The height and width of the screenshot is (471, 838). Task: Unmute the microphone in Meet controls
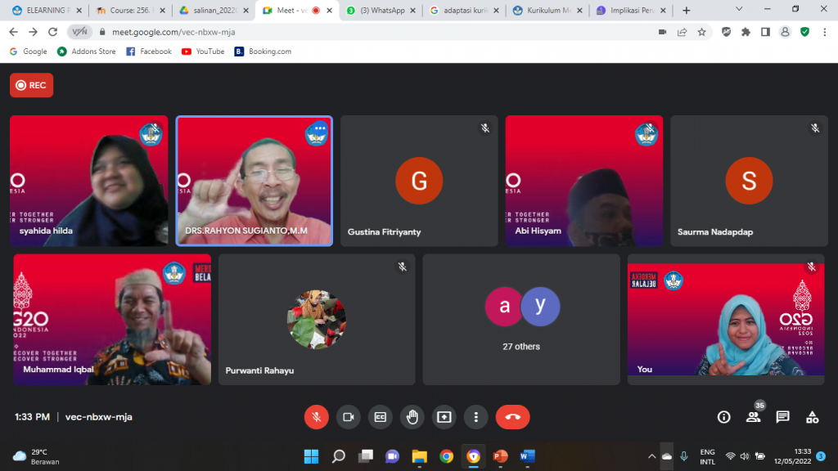316,417
